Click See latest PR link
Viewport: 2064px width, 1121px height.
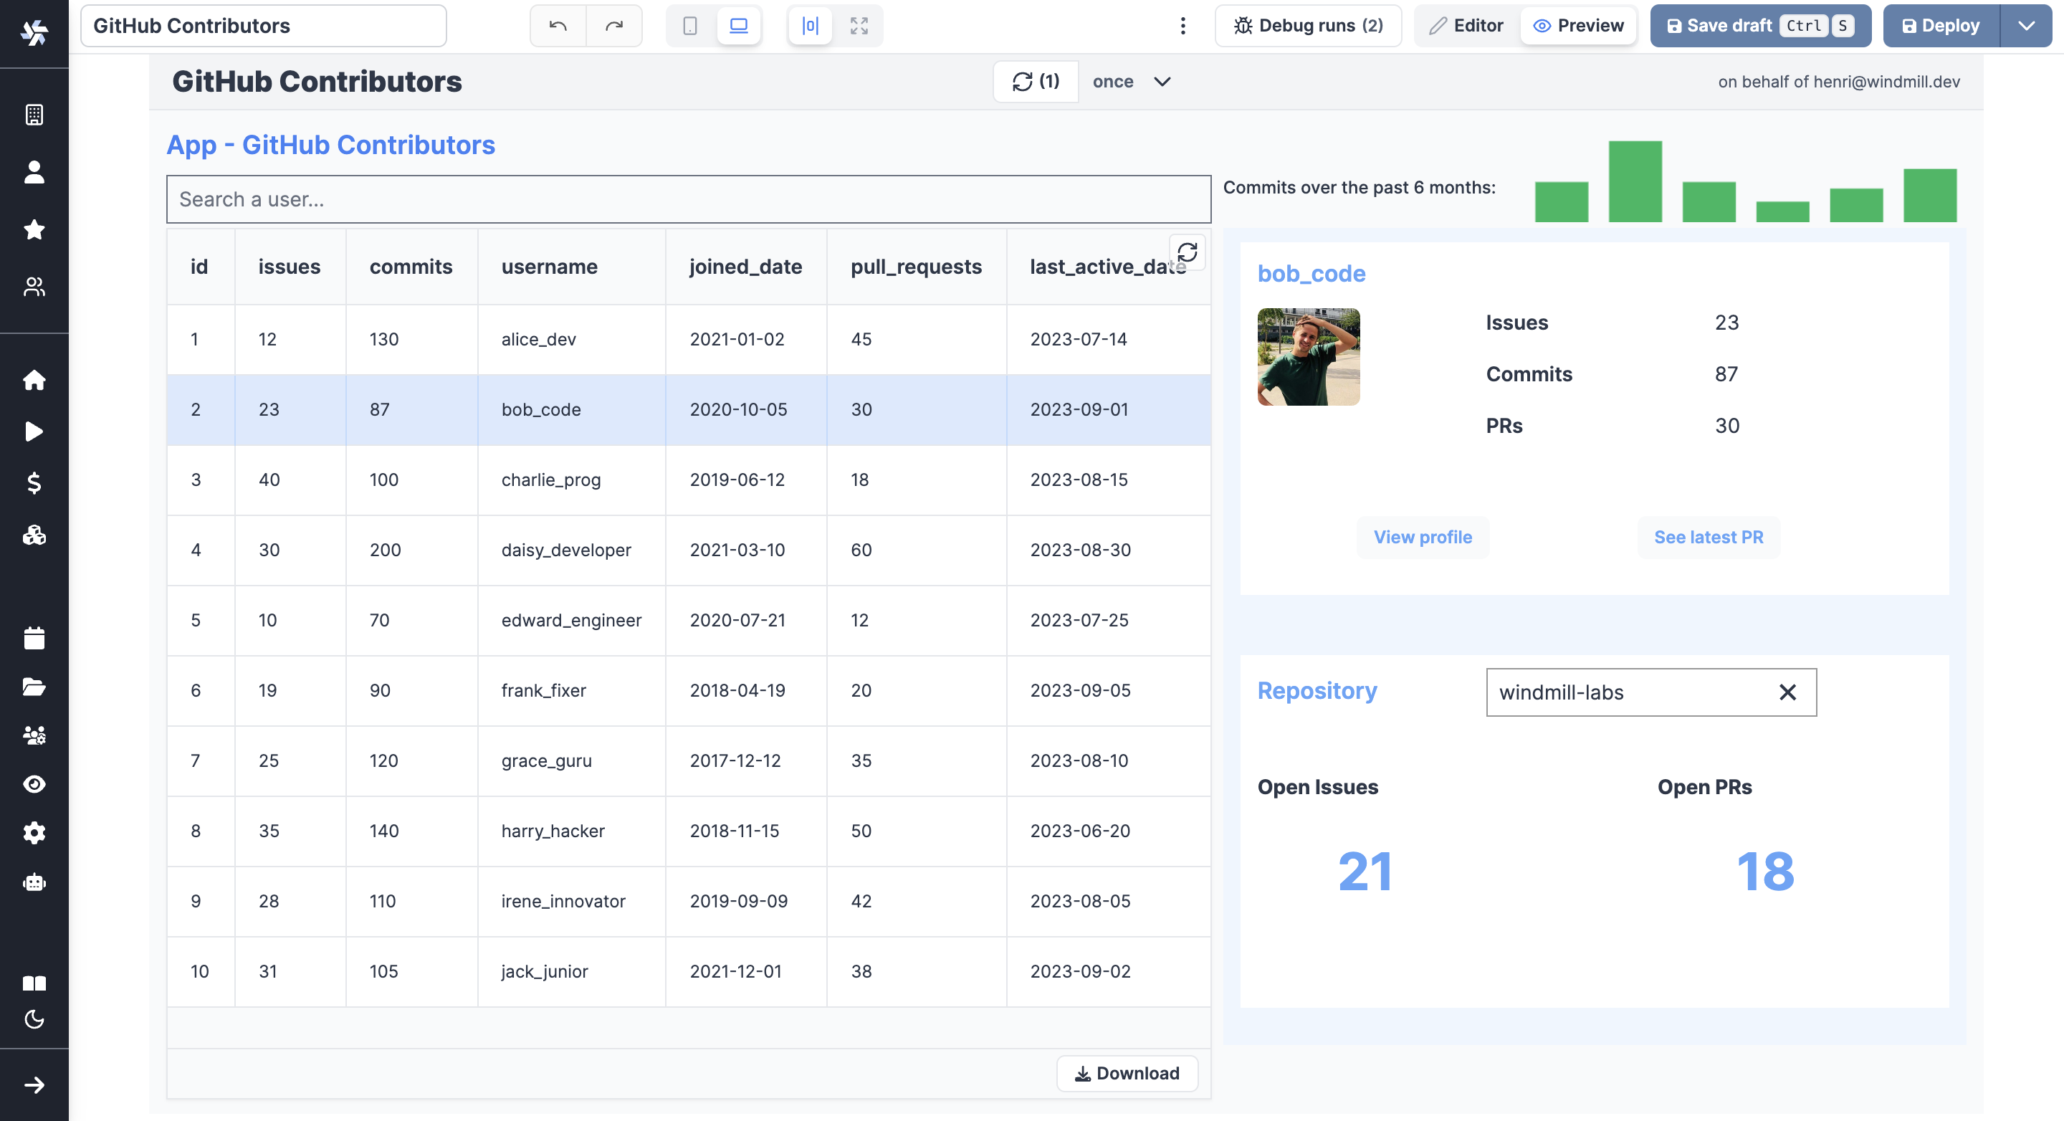1708,537
